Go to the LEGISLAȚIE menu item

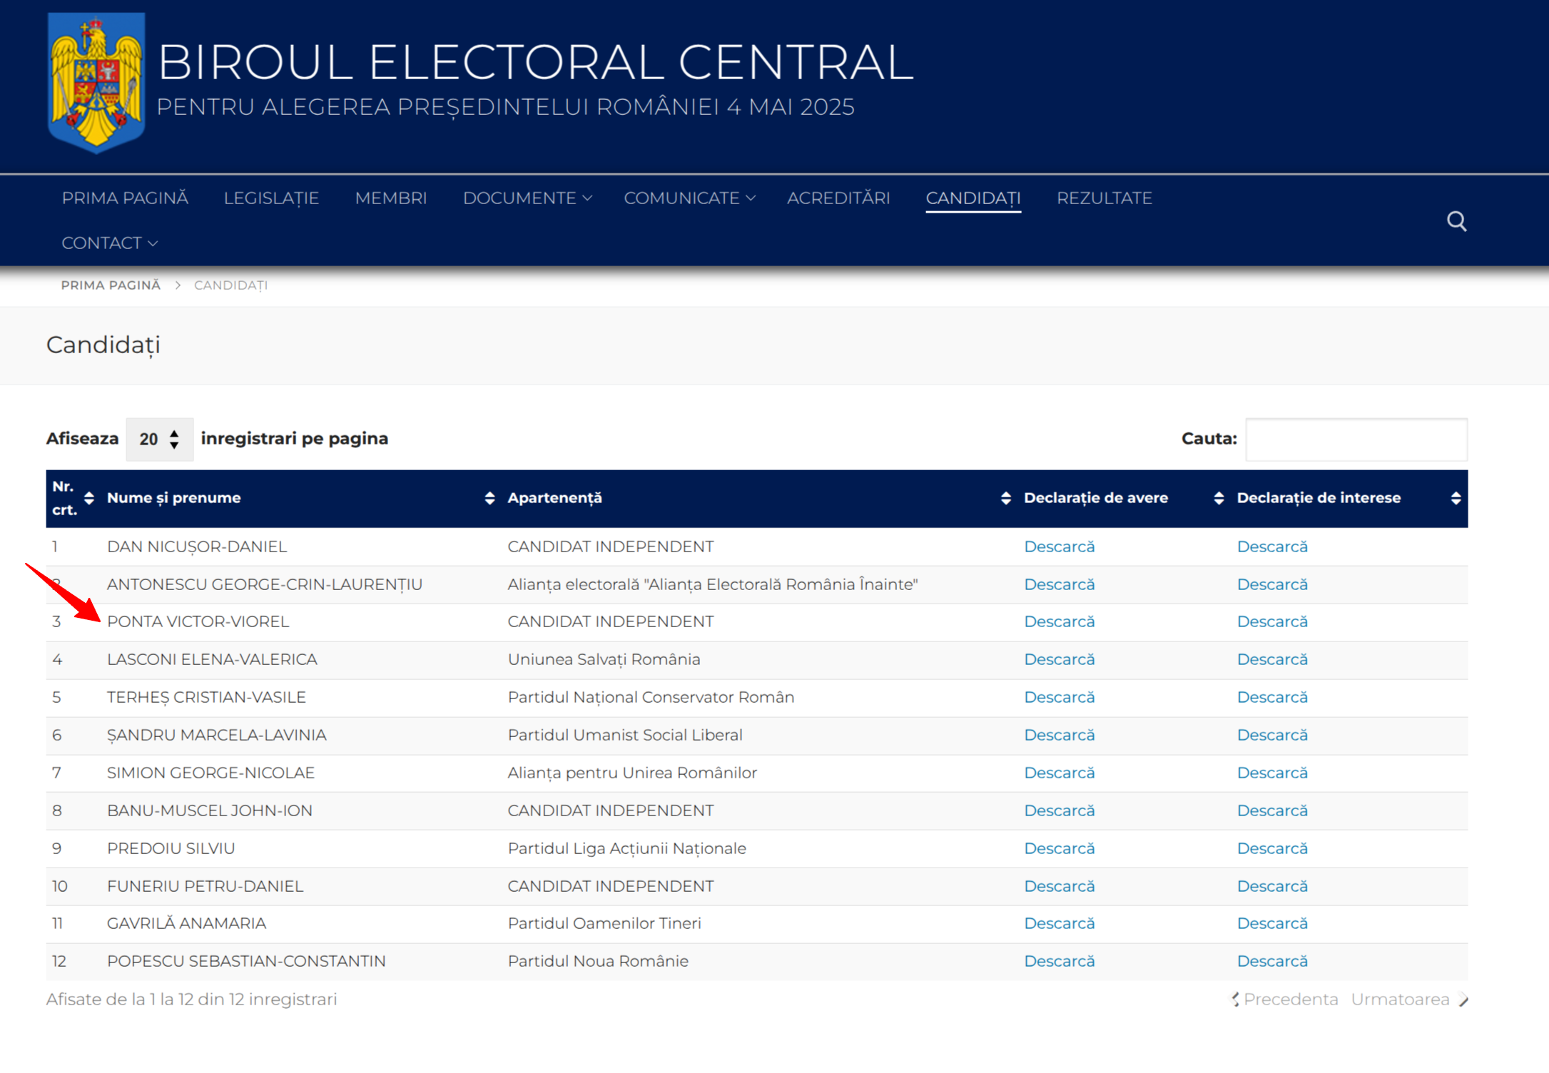click(271, 198)
